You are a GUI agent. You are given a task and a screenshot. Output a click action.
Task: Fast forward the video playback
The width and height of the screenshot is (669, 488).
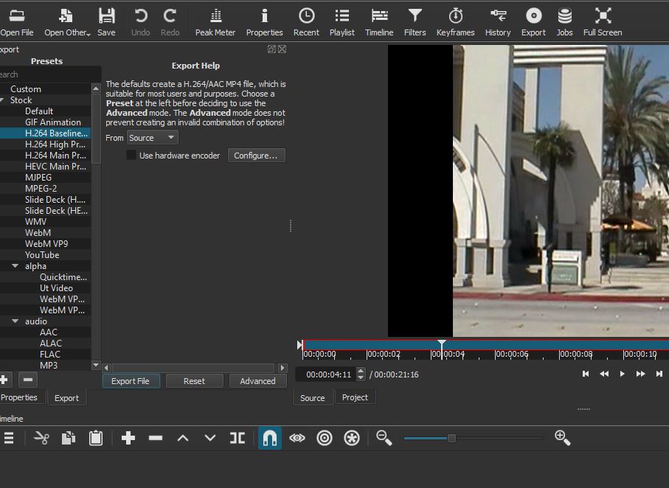(640, 374)
